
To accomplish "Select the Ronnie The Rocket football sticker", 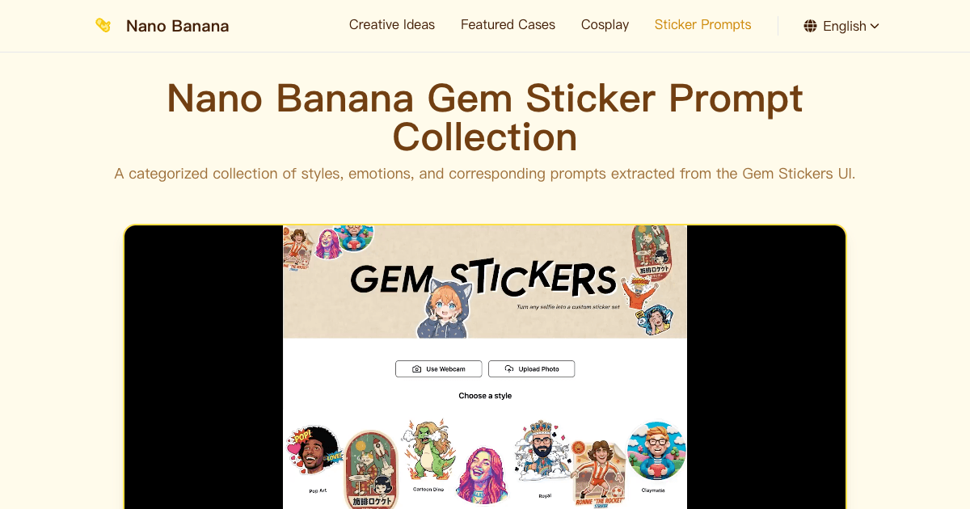I will [x=598, y=473].
